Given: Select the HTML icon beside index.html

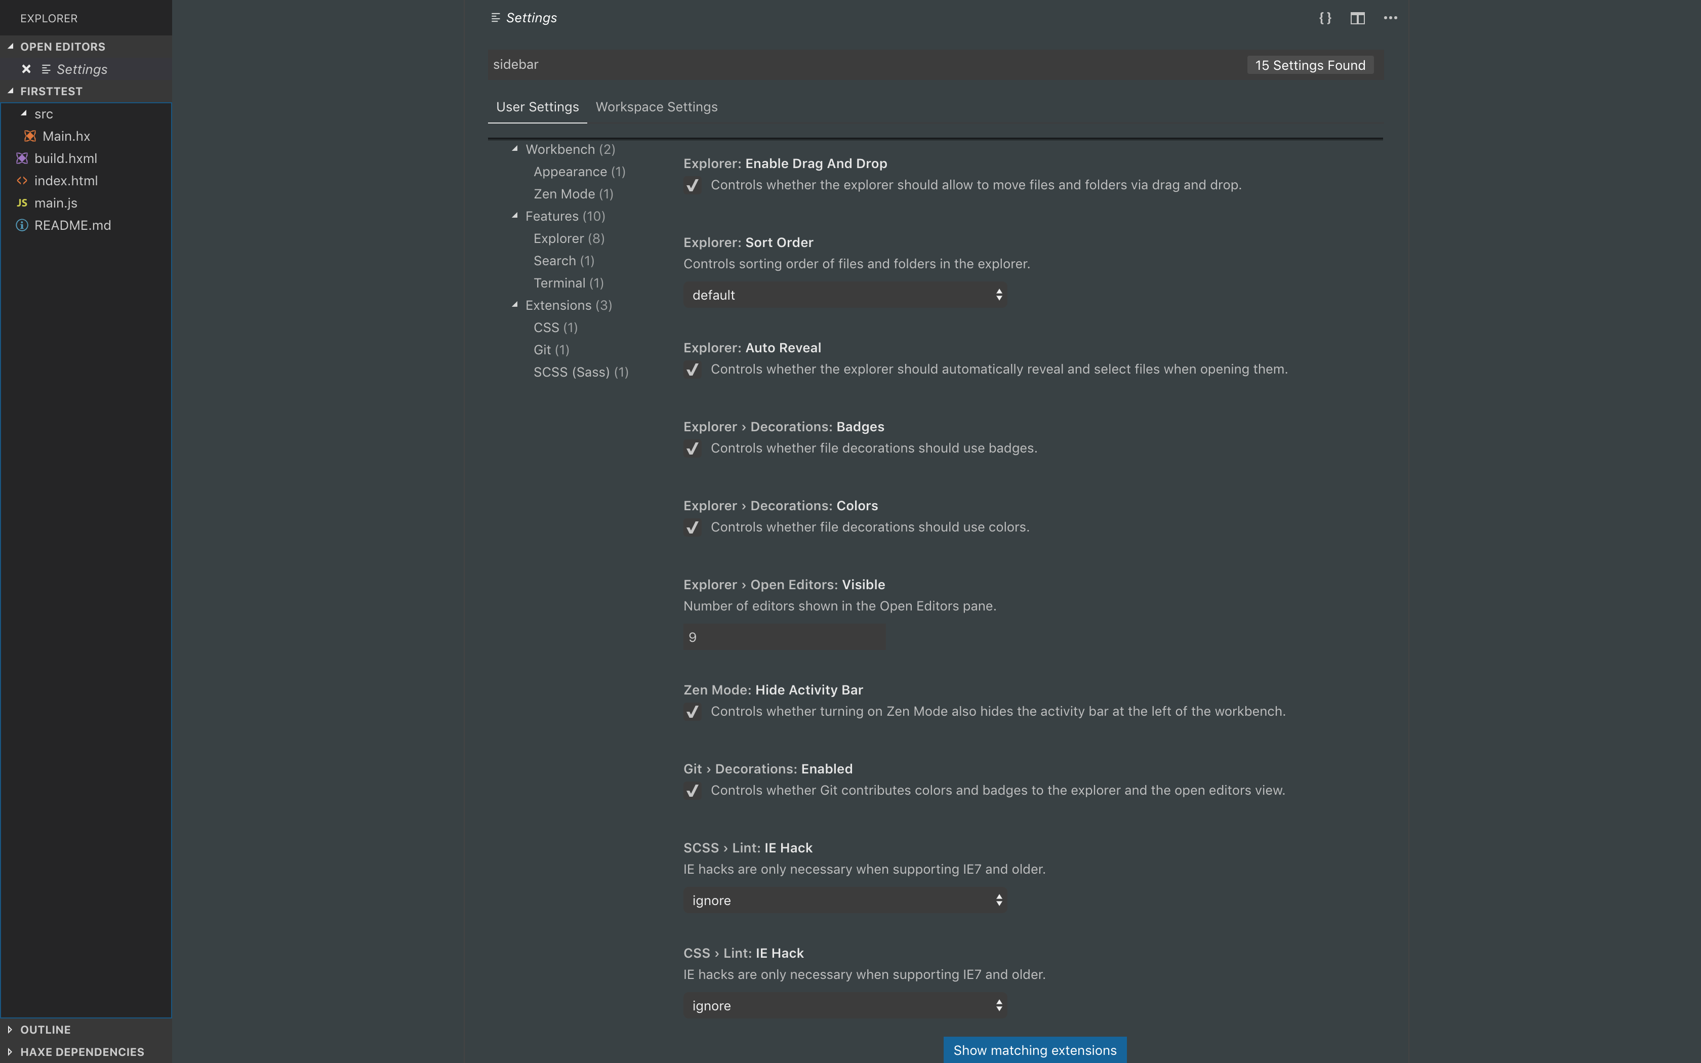Looking at the screenshot, I should tap(22, 180).
